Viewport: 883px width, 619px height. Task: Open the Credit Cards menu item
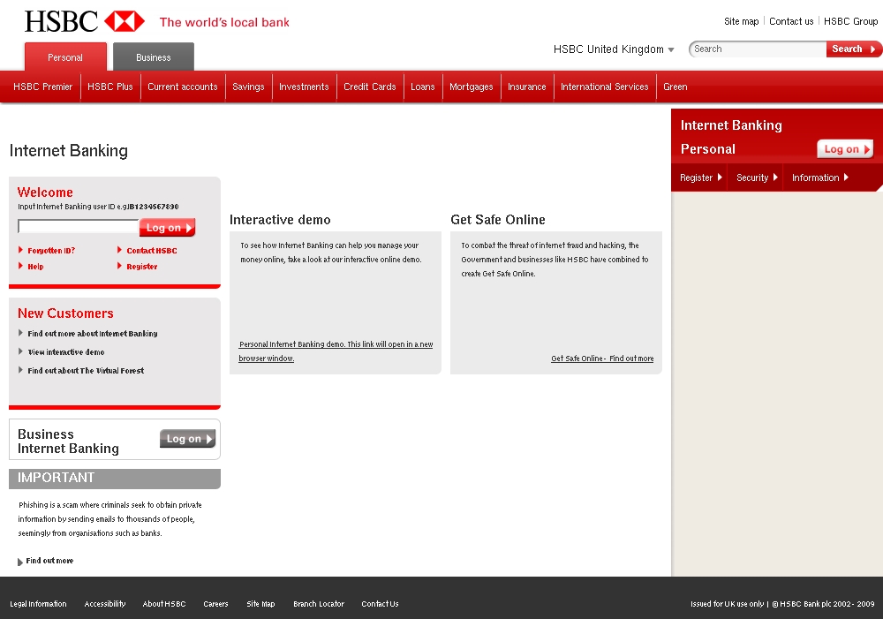point(370,87)
